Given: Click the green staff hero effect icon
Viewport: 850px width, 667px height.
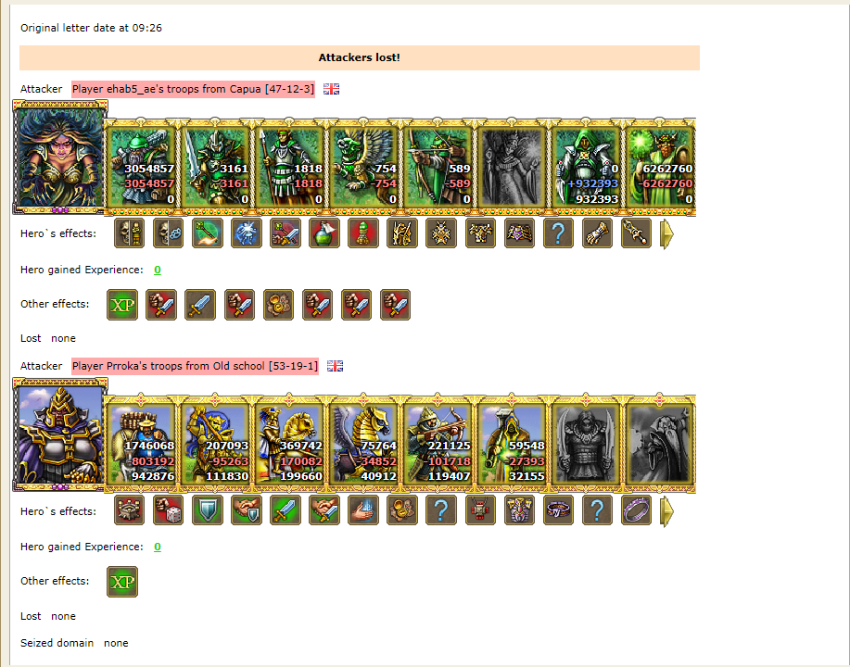Looking at the screenshot, I should (208, 233).
